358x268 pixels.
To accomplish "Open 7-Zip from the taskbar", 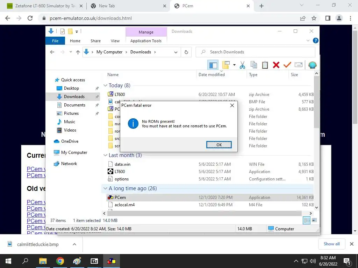I will [x=94, y=261].
